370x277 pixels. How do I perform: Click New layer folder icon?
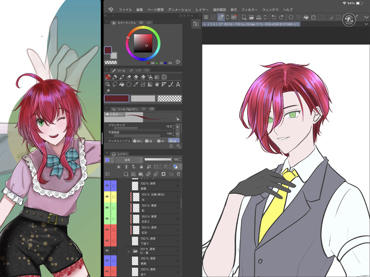pos(141,174)
